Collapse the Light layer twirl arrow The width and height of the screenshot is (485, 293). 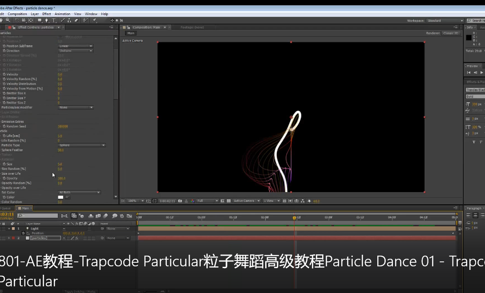[9, 229]
